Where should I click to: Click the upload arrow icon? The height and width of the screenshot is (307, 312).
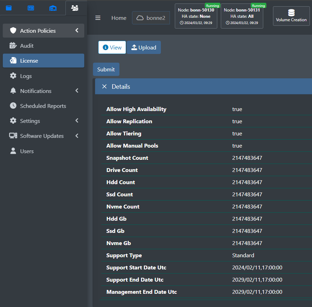134,47
